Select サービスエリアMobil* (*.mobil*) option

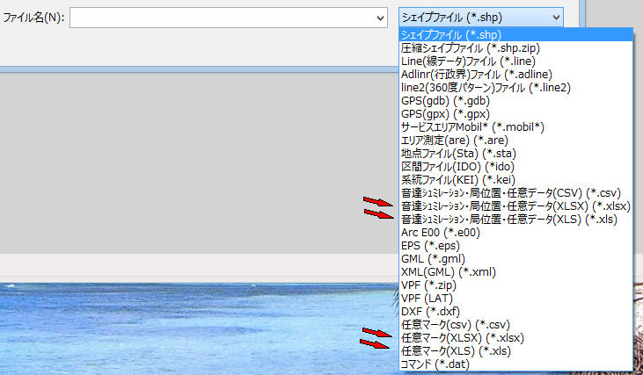[472, 127]
